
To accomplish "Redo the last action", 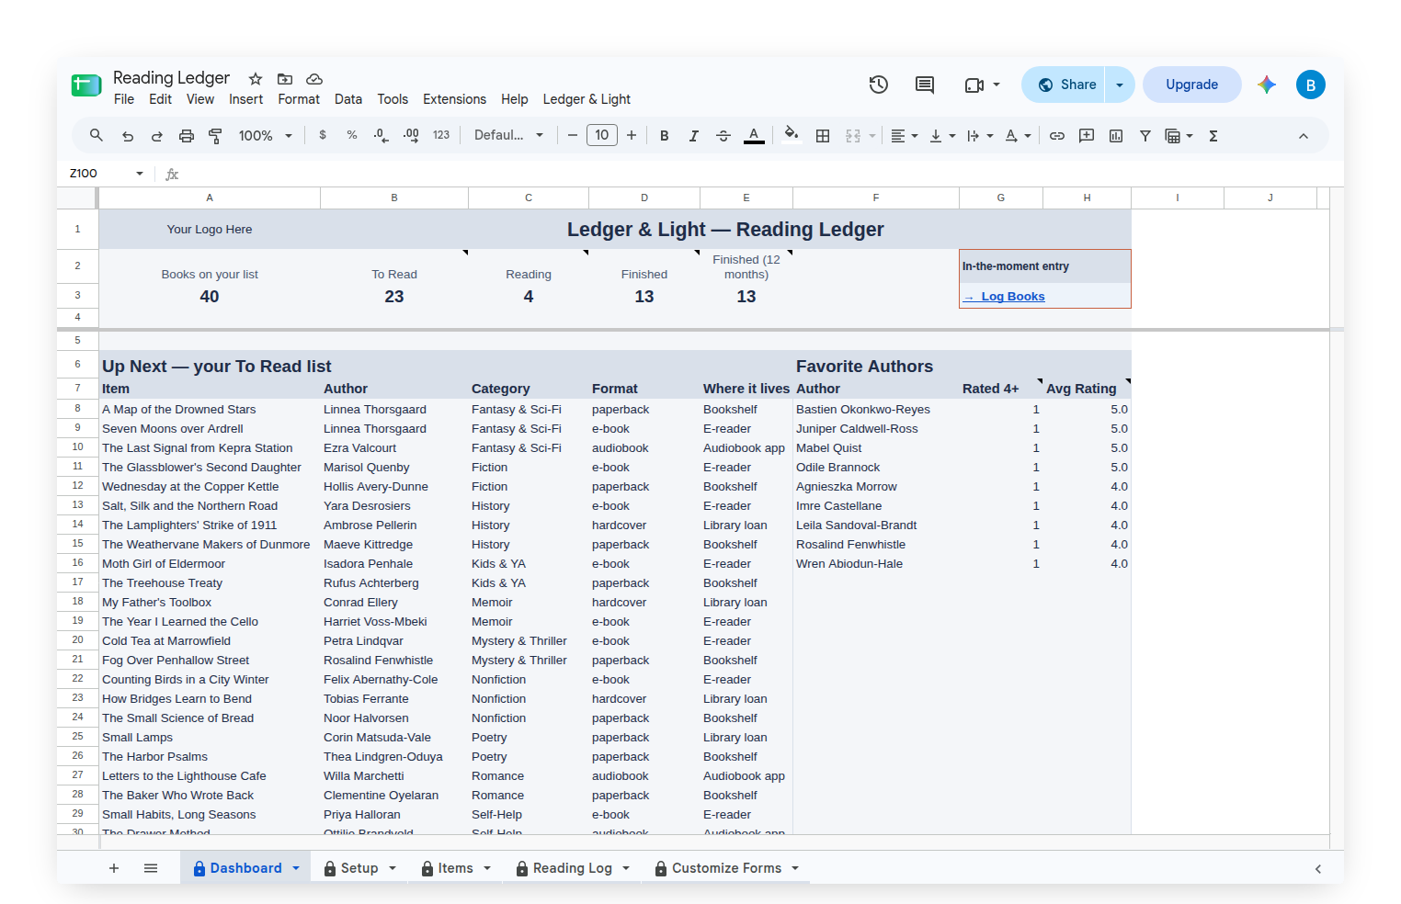I will tap(157, 136).
